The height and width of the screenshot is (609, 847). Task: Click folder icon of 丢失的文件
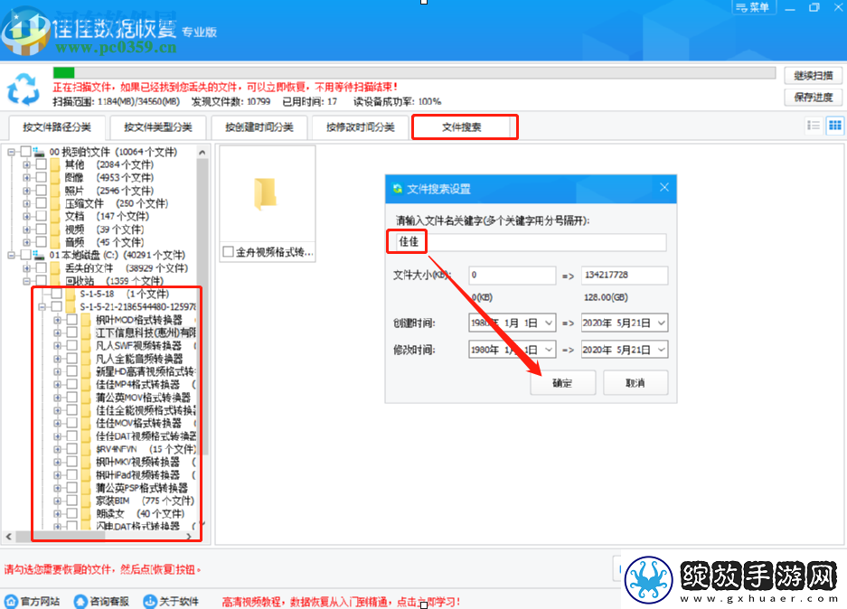pos(55,267)
